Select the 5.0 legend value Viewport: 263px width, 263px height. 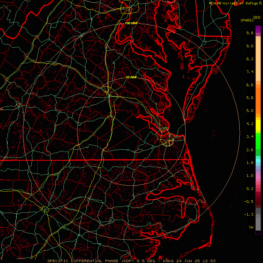point(250,111)
